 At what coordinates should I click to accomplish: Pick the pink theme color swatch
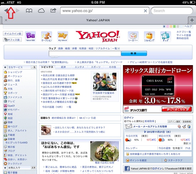click(167, 26)
